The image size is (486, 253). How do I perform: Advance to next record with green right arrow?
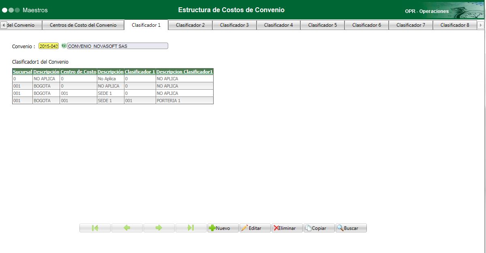pos(159,227)
